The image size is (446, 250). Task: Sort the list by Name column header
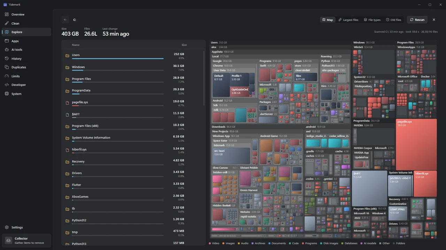[76, 45]
